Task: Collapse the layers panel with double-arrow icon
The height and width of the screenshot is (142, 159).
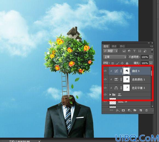Action: pos(149,43)
